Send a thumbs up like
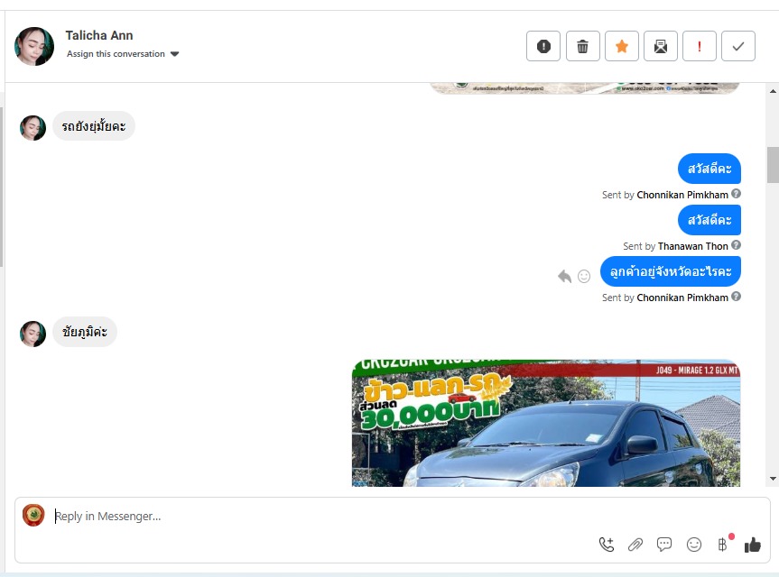Screen dimensions: 779x577 pyautogui.click(x=753, y=545)
